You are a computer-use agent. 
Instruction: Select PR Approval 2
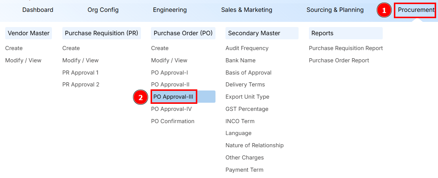pyautogui.click(x=81, y=85)
